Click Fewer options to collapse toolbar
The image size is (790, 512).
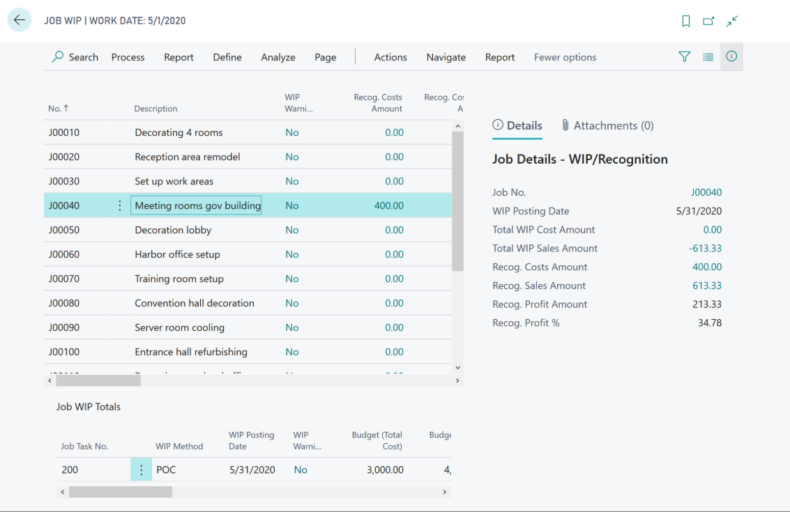[x=565, y=57]
